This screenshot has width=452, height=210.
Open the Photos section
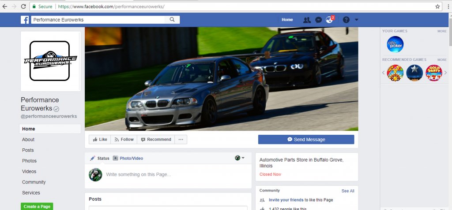(x=29, y=161)
